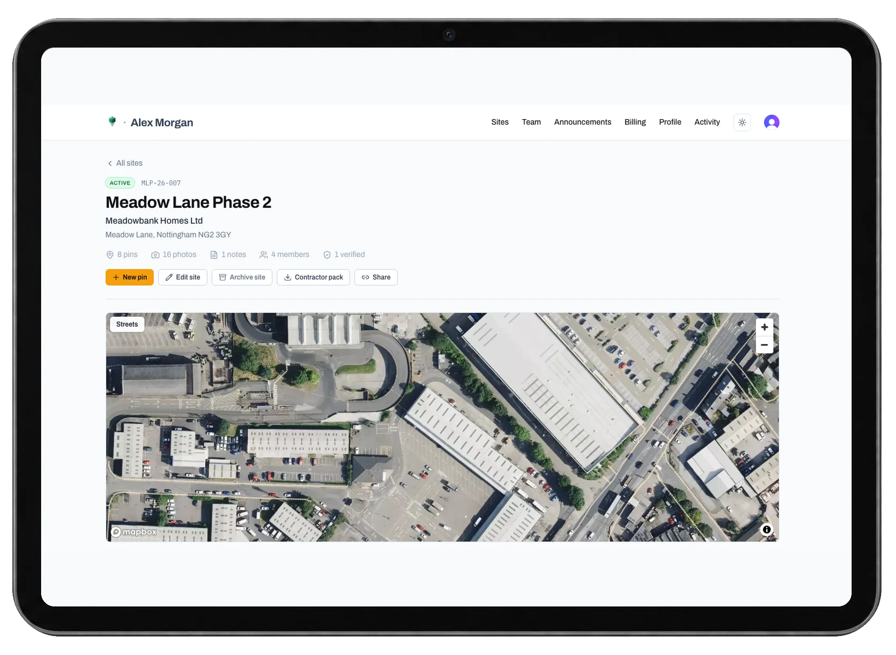Open Profile in the top nav
This screenshot has height=655, width=896.
(670, 122)
